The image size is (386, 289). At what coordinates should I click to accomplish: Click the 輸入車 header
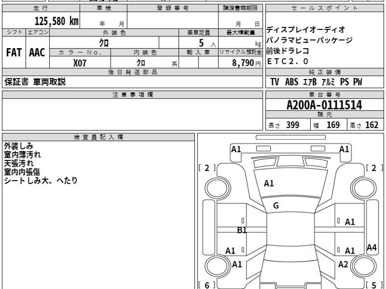coord(198,53)
